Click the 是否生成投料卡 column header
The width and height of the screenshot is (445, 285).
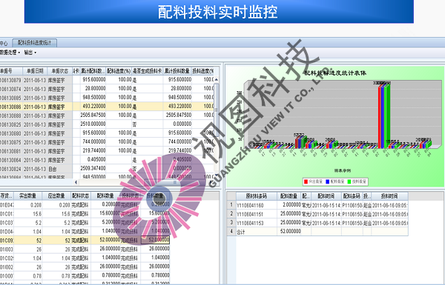pyautogui.click(x=148, y=71)
